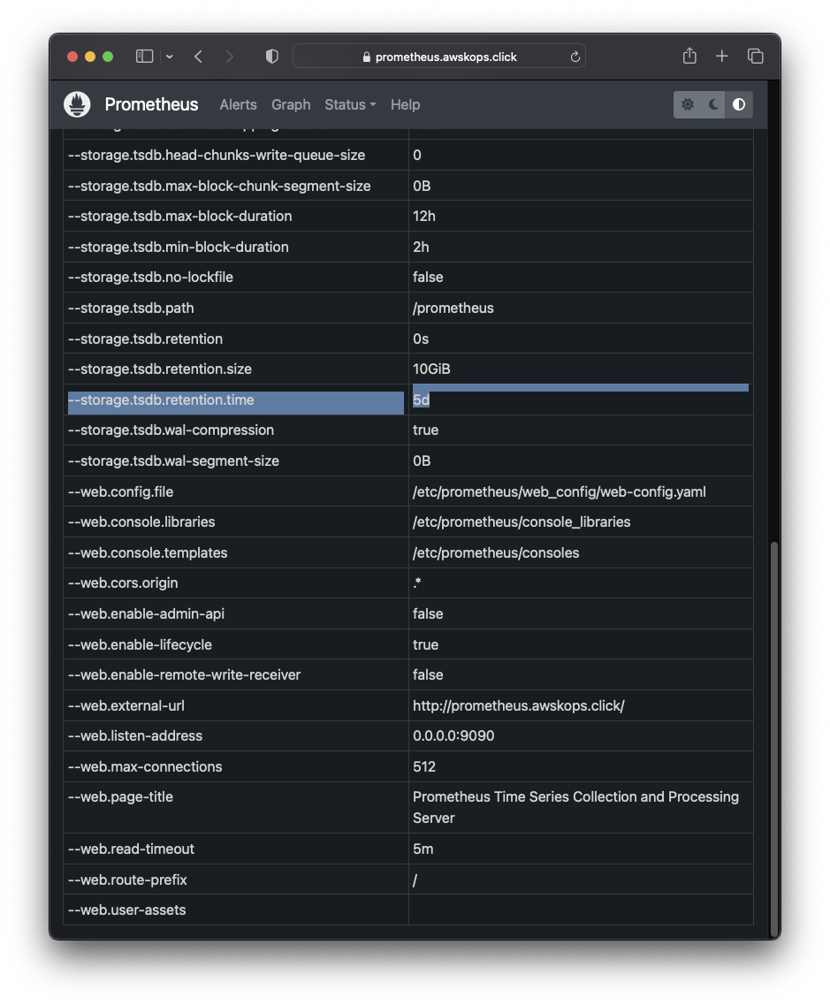Image resolution: width=830 pixels, height=1005 pixels.
Task: Select the 10GiB retention size value
Action: coord(431,369)
